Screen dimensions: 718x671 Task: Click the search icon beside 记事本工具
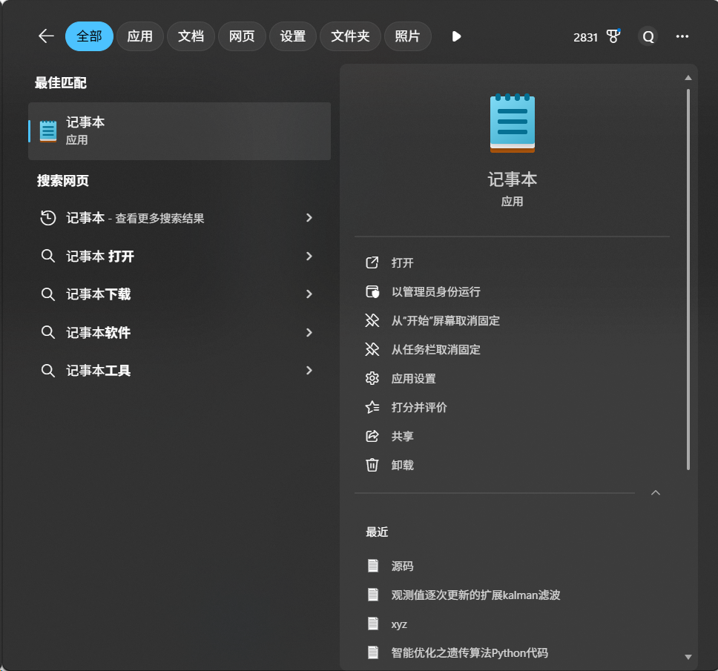point(48,370)
